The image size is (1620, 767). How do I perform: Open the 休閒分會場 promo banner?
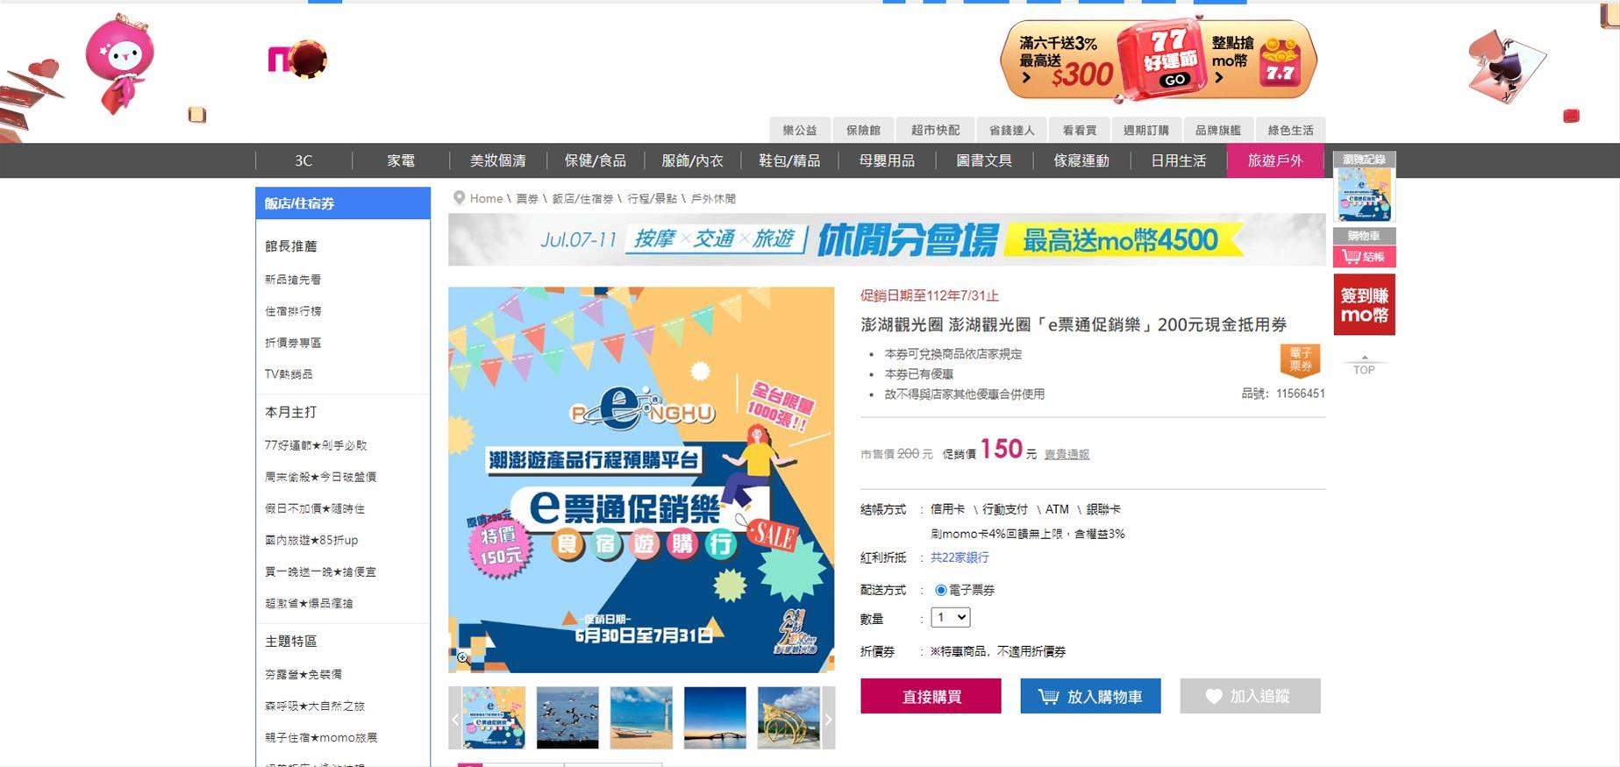[887, 239]
